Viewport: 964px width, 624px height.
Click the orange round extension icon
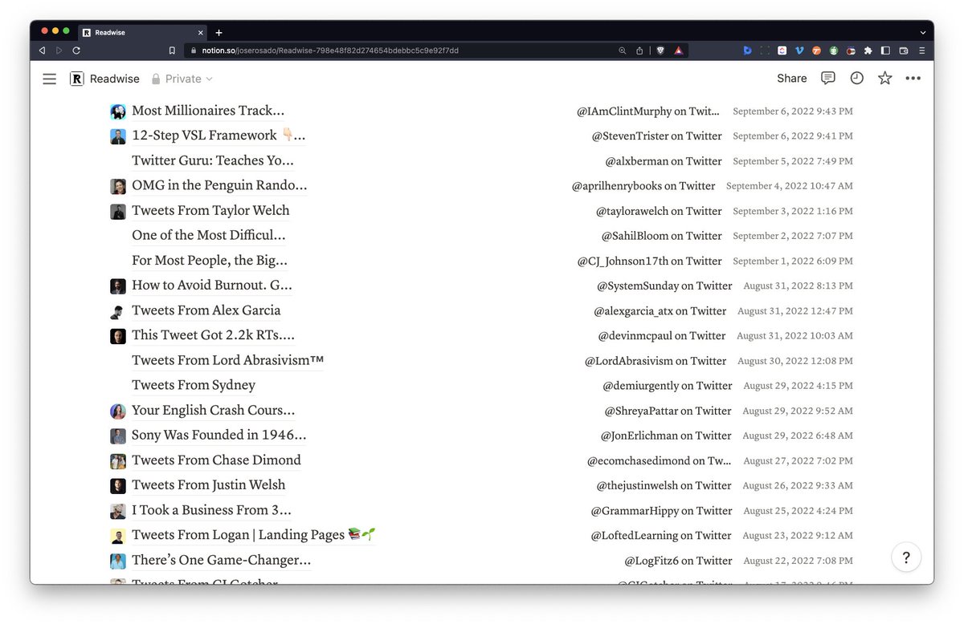[x=816, y=51]
